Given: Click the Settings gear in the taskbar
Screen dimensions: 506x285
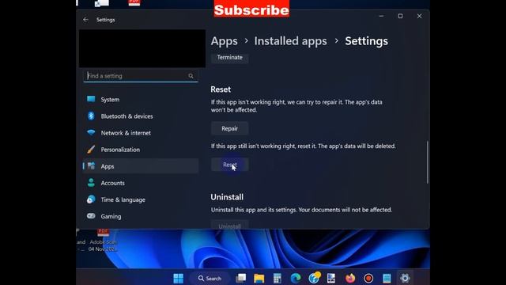Looking at the screenshot, I should coord(405,278).
